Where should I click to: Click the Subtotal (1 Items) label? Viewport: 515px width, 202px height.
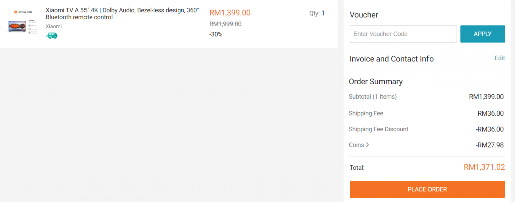373,97
